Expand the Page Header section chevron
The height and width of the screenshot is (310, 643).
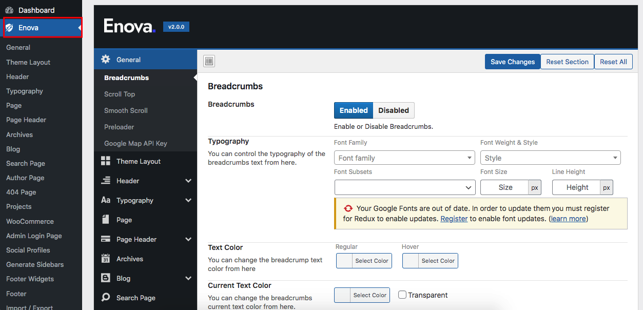(188, 239)
